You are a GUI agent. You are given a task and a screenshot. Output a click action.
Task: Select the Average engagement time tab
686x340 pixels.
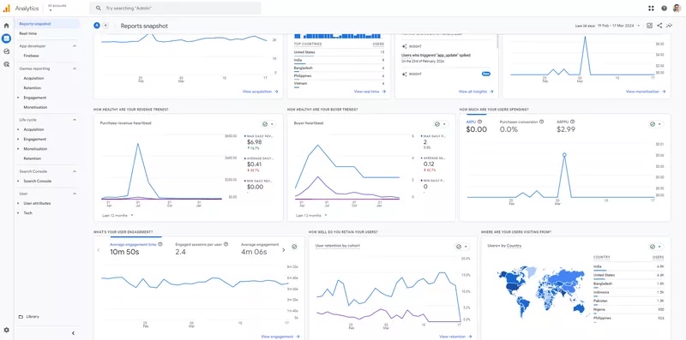tap(136, 248)
